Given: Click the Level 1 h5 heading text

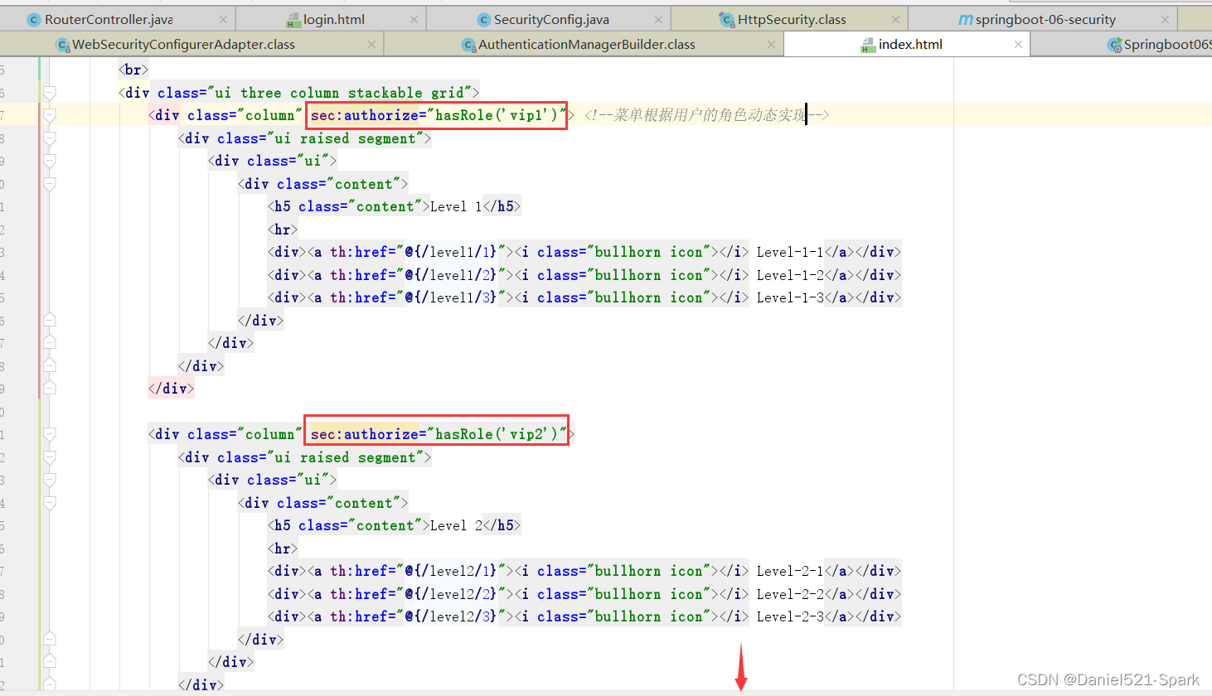Looking at the screenshot, I should click(456, 206).
